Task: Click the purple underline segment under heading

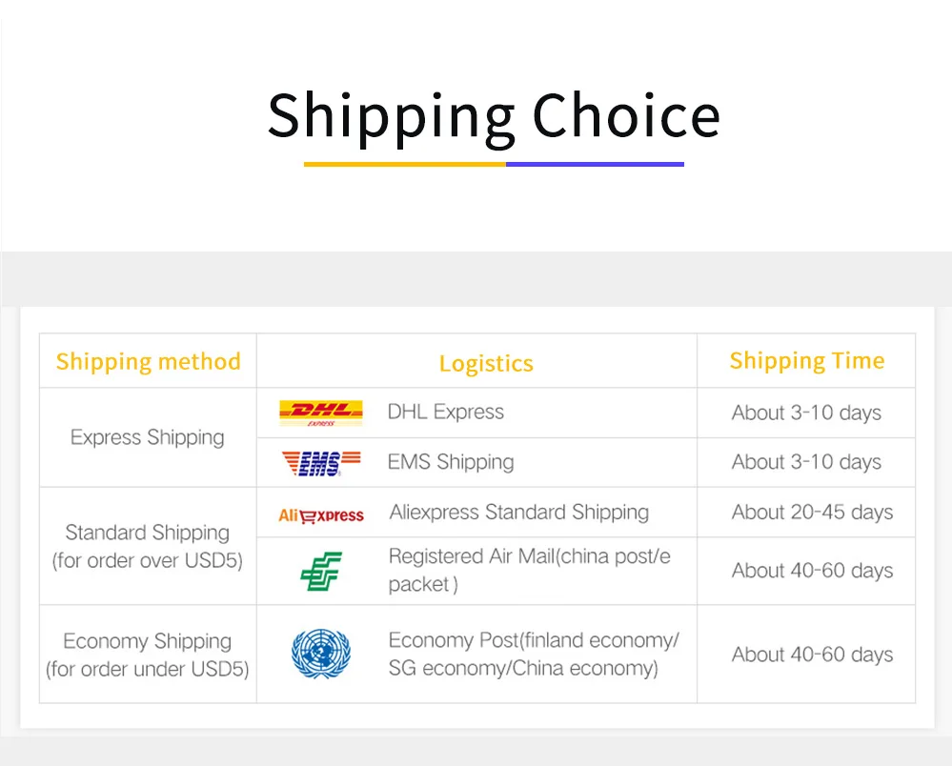Action: [595, 164]
